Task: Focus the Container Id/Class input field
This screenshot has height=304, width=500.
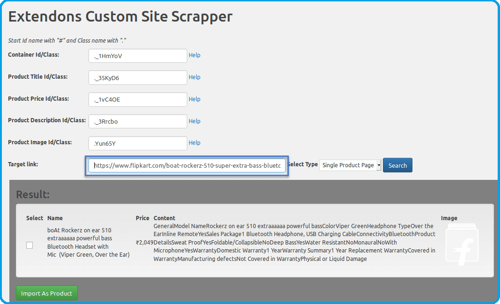Action: [138, 56]
